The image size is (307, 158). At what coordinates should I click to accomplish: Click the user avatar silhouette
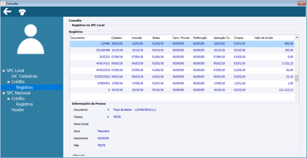click(31, 39)
